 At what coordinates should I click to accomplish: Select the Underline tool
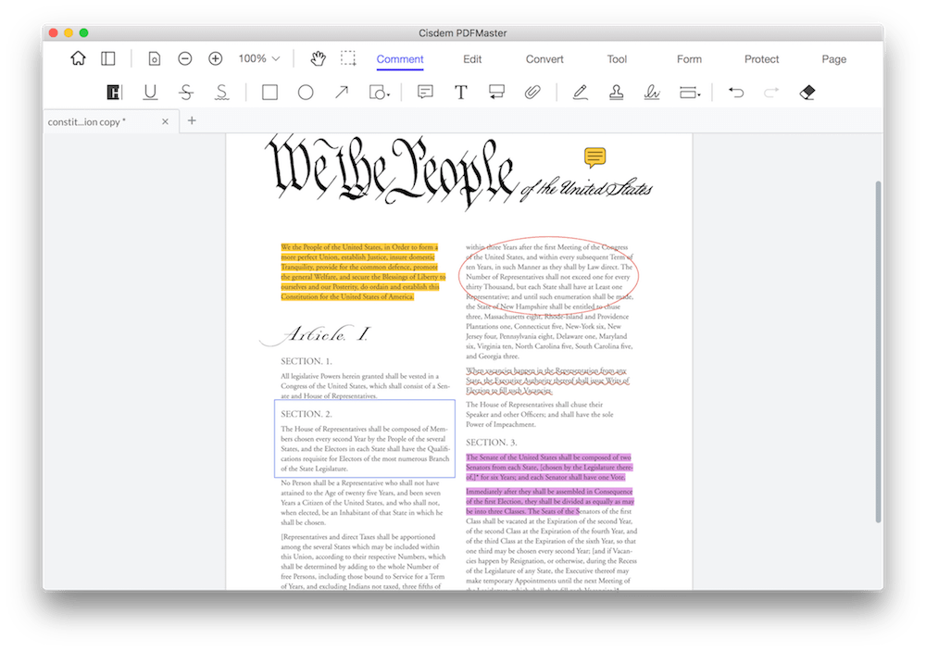[x=151, y=93]
